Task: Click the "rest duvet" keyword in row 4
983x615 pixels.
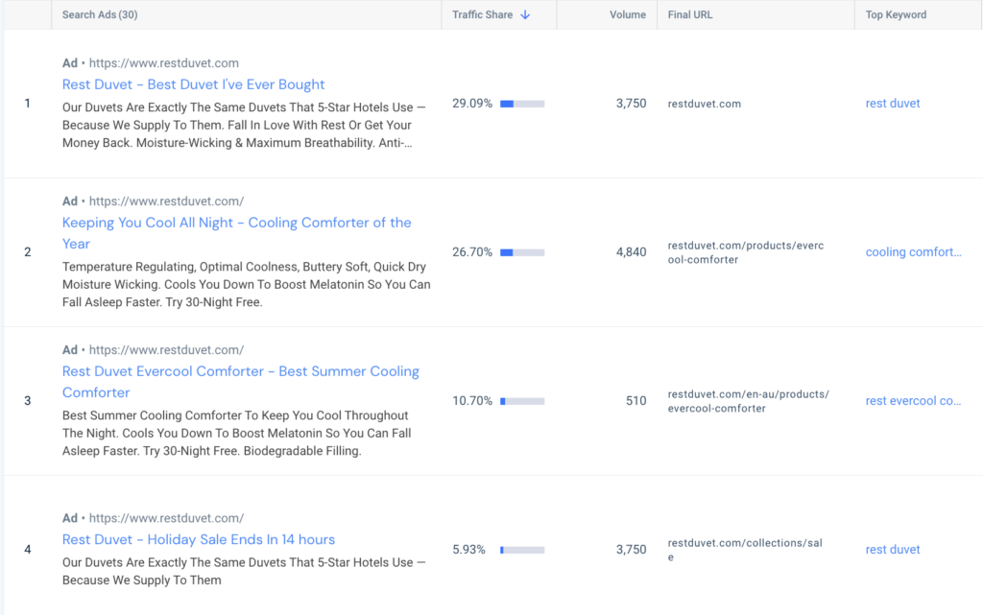Action: [892, 550]
